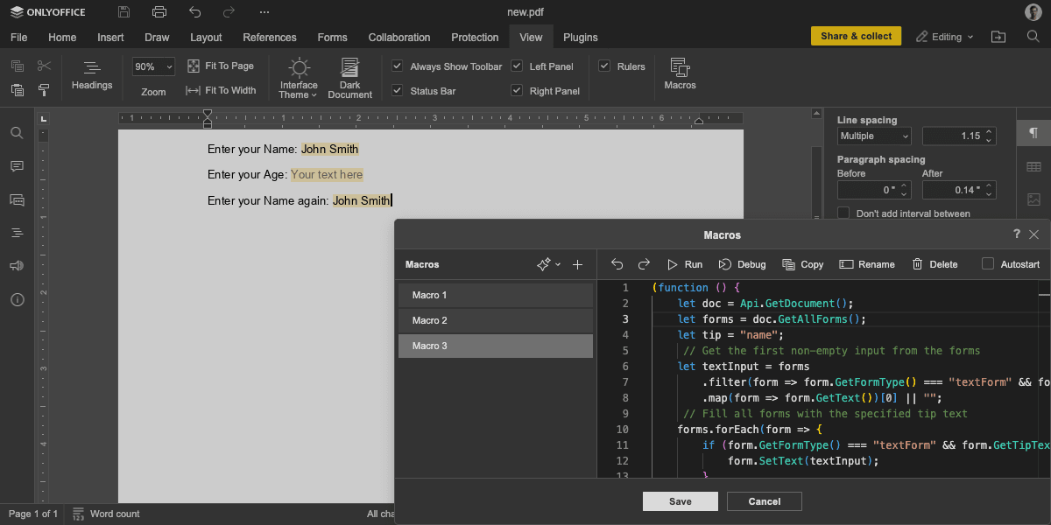Image resolution: width=1051 pixels, height=525 pixels.
Task: Open Word count in status bar
Action: click(106, 514)
